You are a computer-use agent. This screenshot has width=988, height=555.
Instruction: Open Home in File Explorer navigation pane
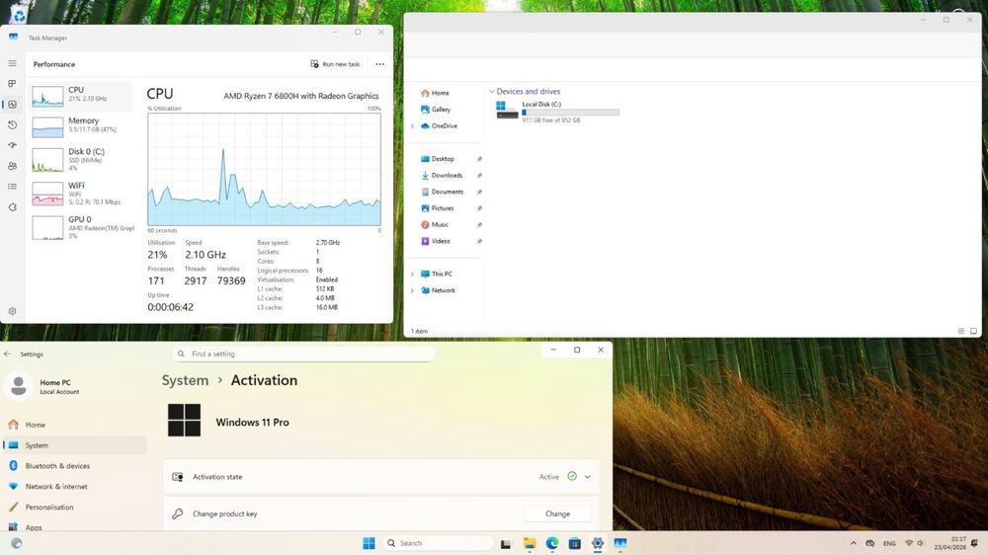(435, 93)
